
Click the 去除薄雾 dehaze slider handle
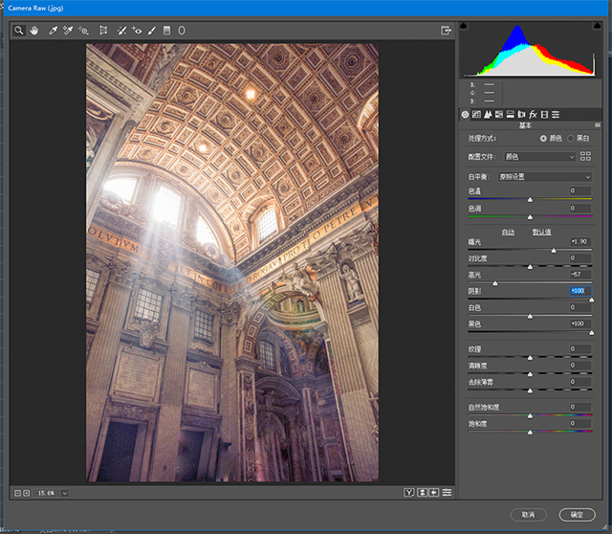point(530,390)
